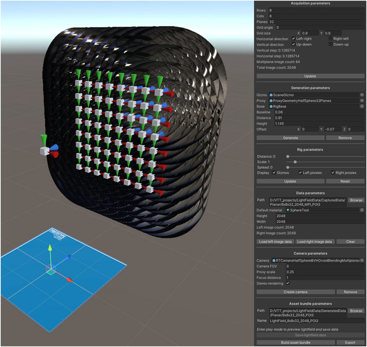Click the Planes input field
The width and height of the screenshot is (367, 347).
(317, 22)
